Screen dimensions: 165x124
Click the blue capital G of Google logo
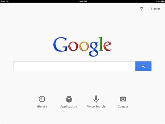(x=60, y=44)
